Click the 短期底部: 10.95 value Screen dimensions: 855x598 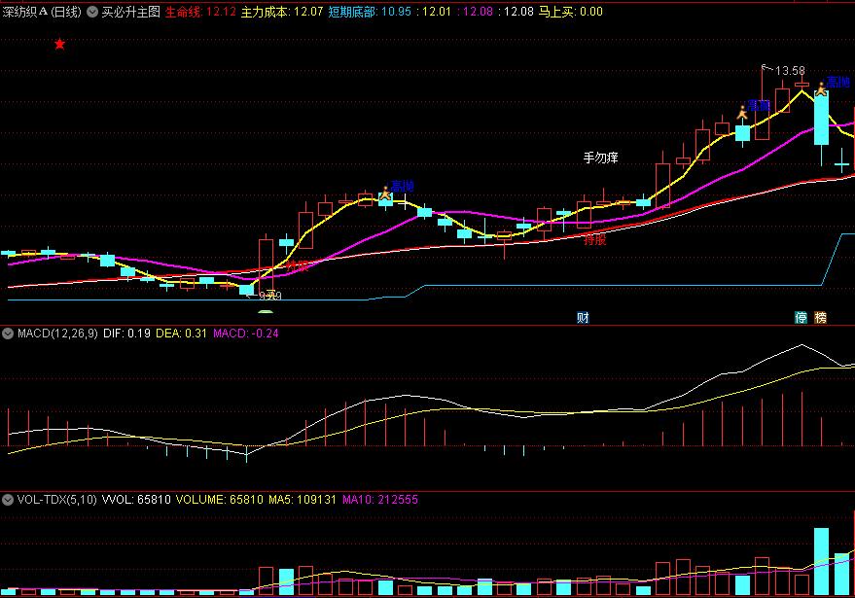click(x=370, y=12)
